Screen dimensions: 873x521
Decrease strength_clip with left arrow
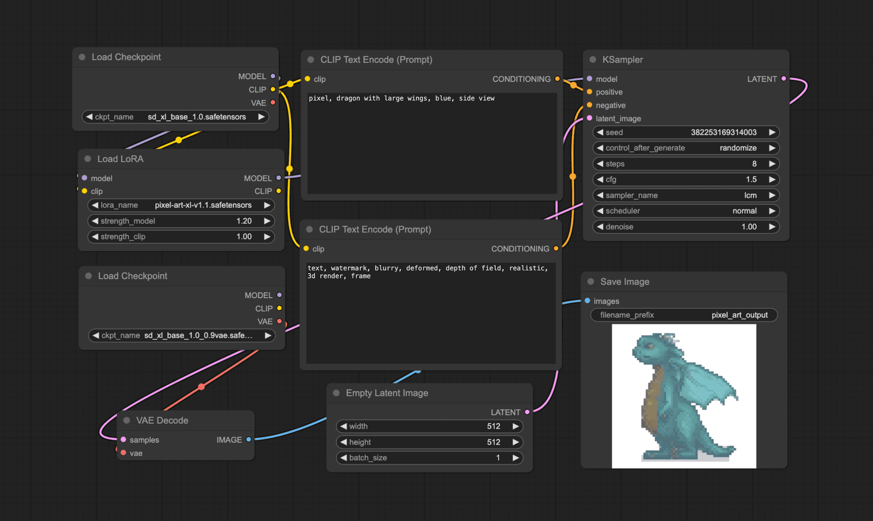pos(95,236)
